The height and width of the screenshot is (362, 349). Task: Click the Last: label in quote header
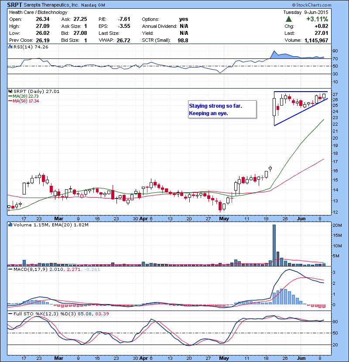pos(289,33)
